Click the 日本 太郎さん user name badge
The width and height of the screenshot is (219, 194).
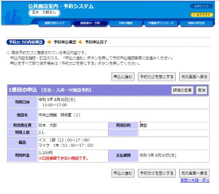click(x=44, y=13)
